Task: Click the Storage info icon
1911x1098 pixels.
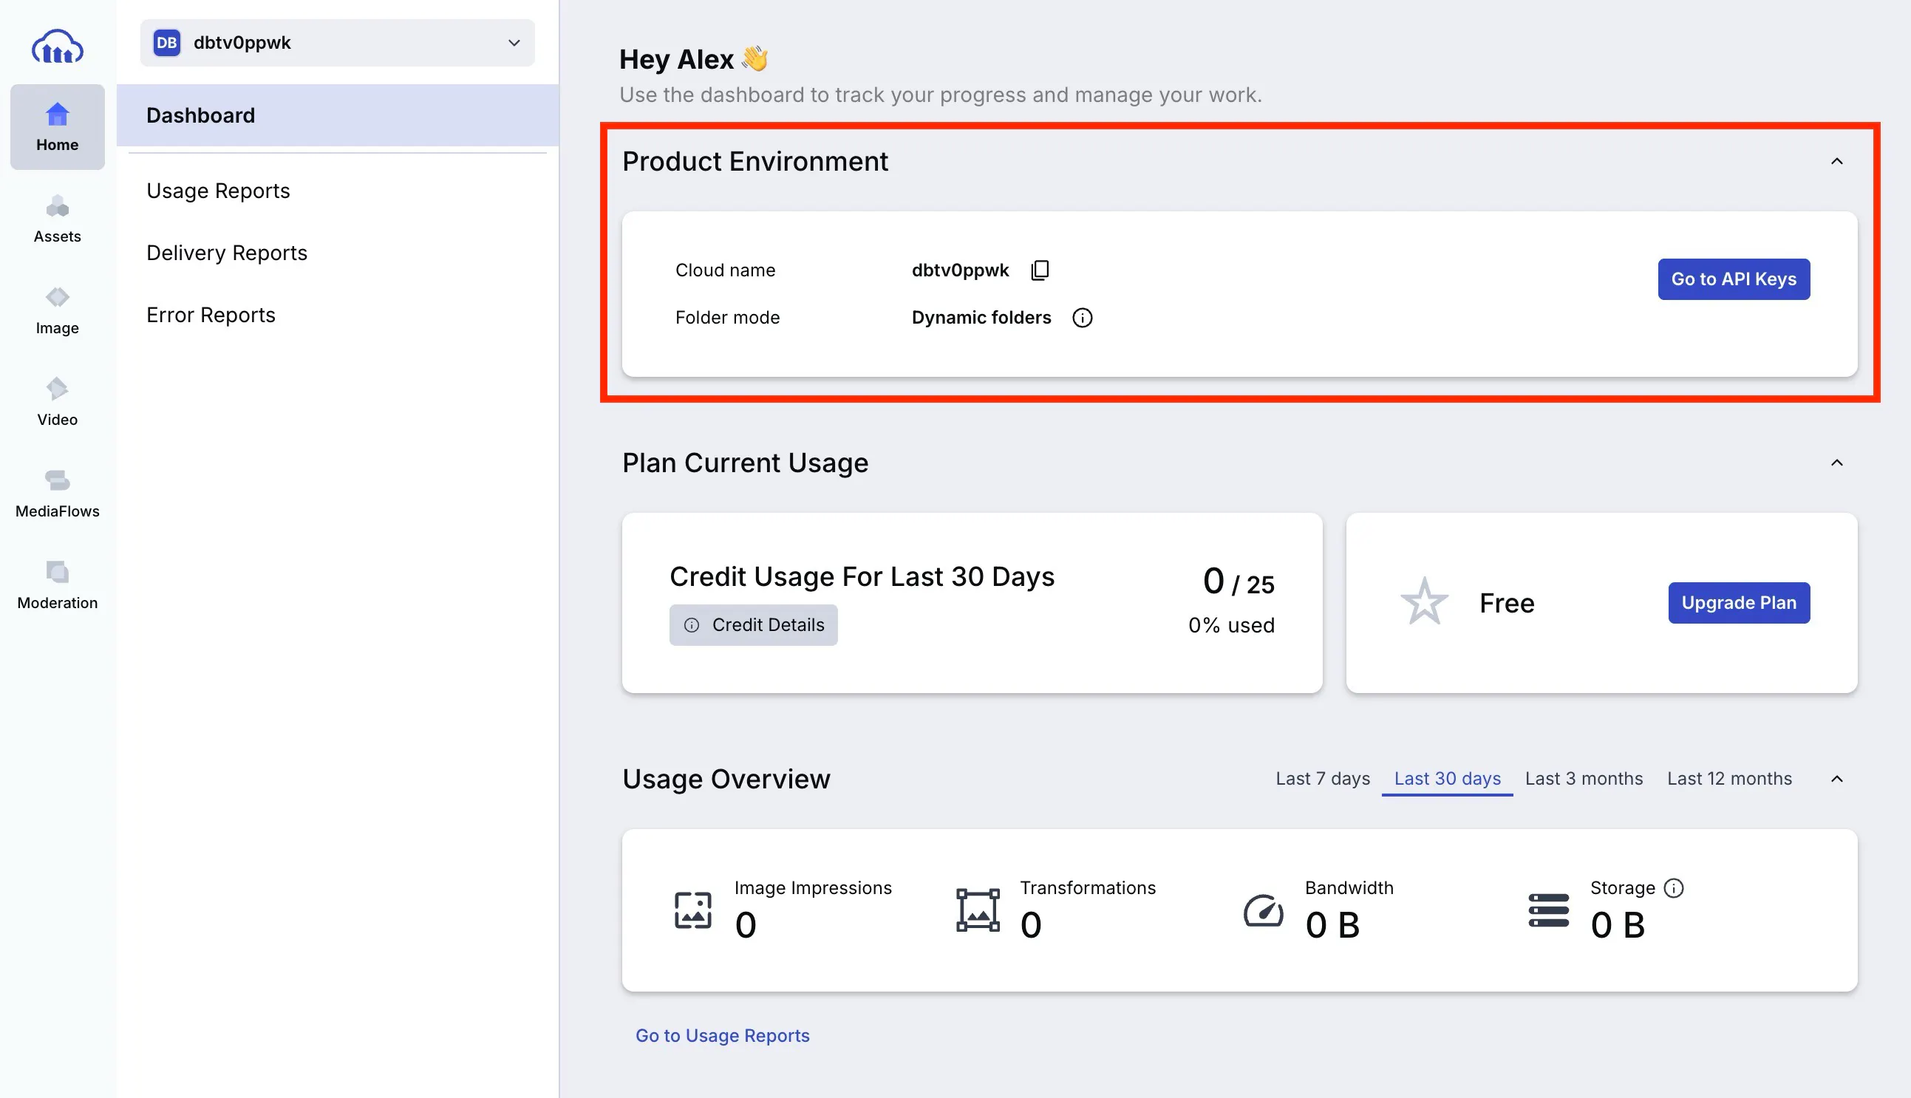Action: click(x=1674, y=887)
